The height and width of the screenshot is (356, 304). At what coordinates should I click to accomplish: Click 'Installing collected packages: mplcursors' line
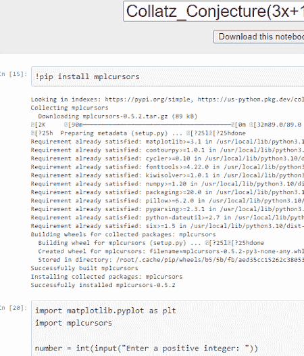(107, 277)
